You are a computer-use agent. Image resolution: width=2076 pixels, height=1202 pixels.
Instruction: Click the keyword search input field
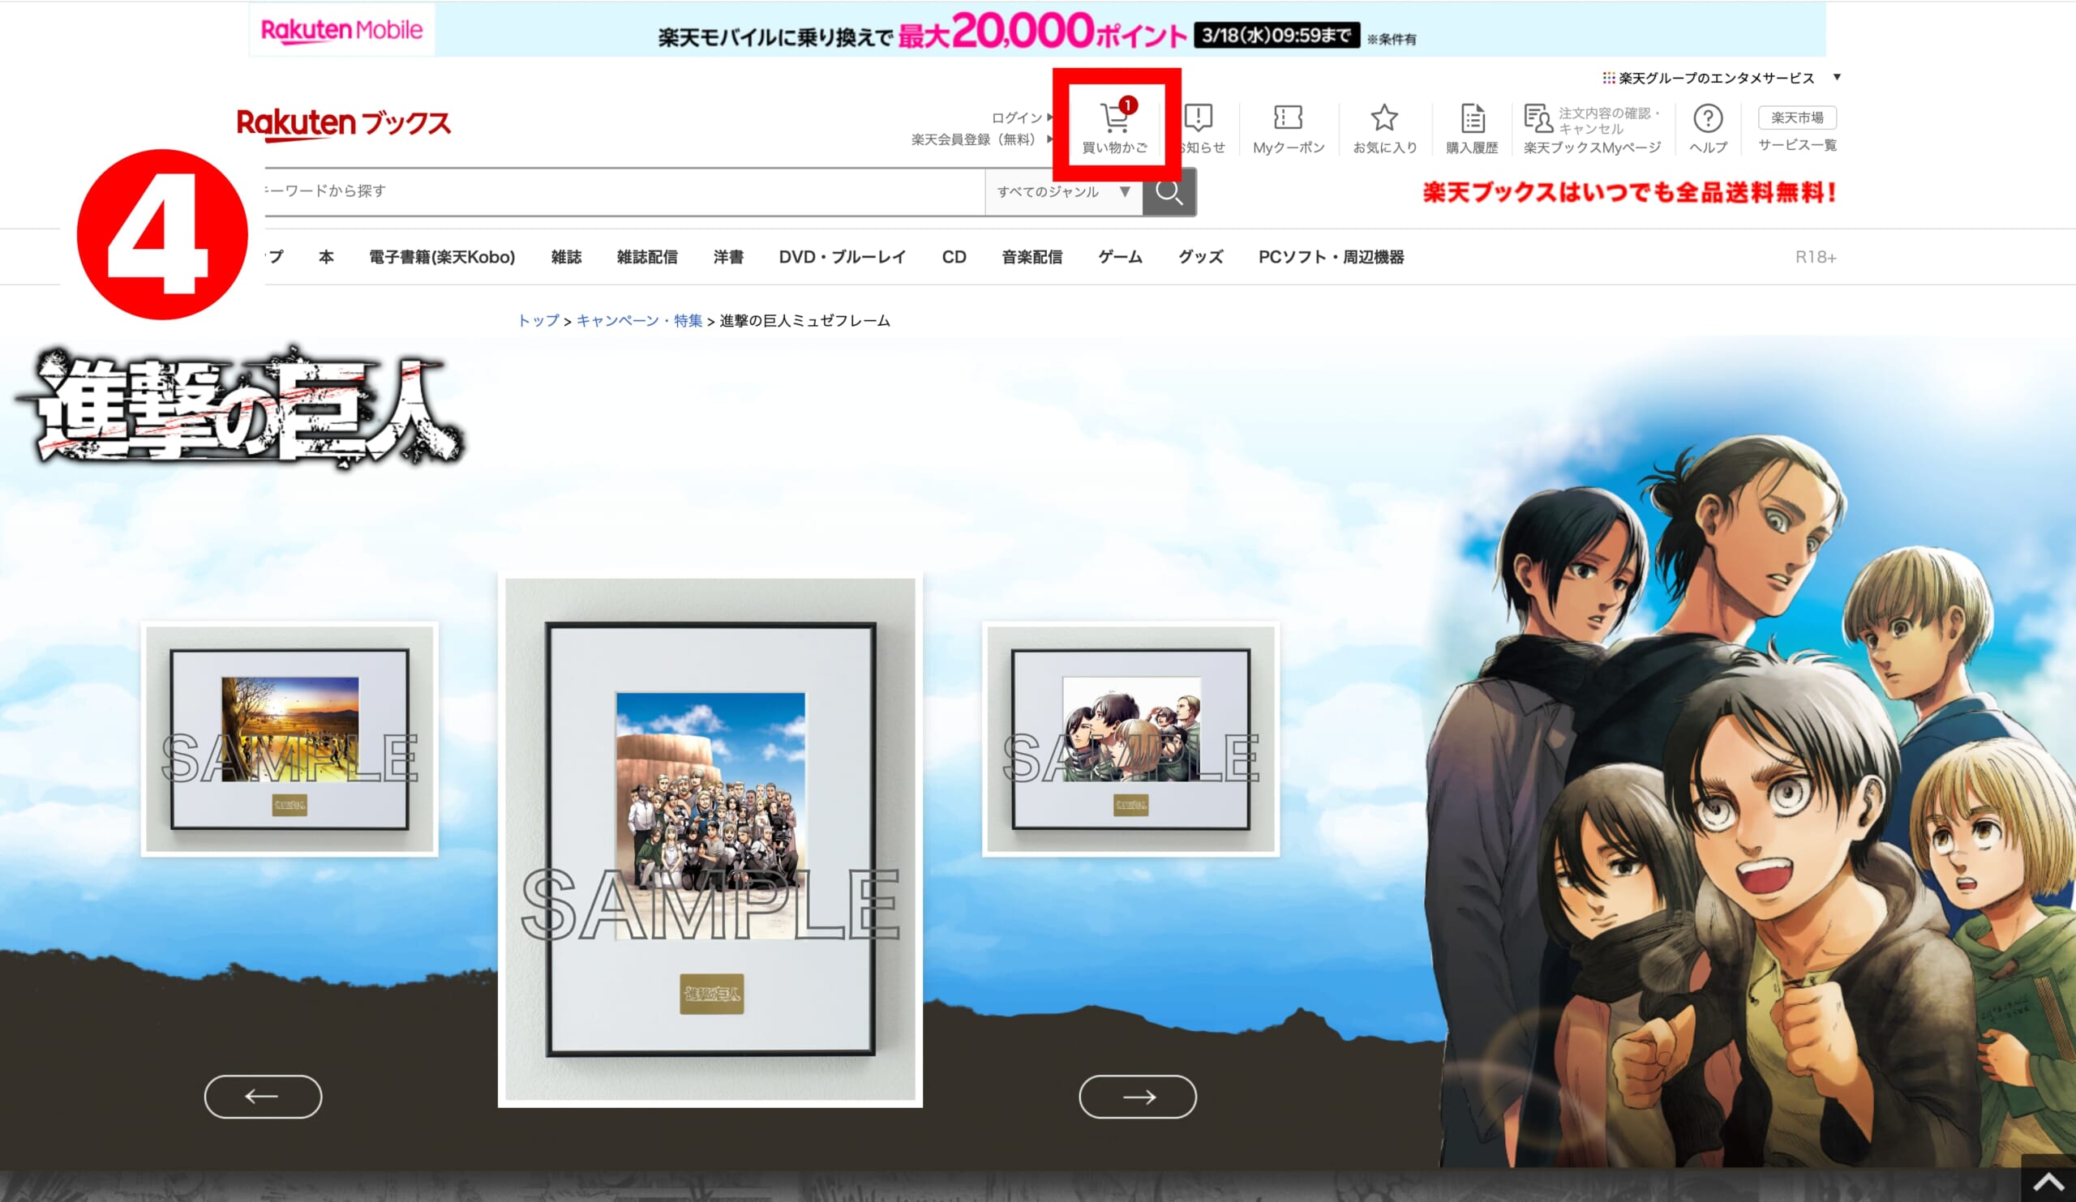click(x=618, y=192)
